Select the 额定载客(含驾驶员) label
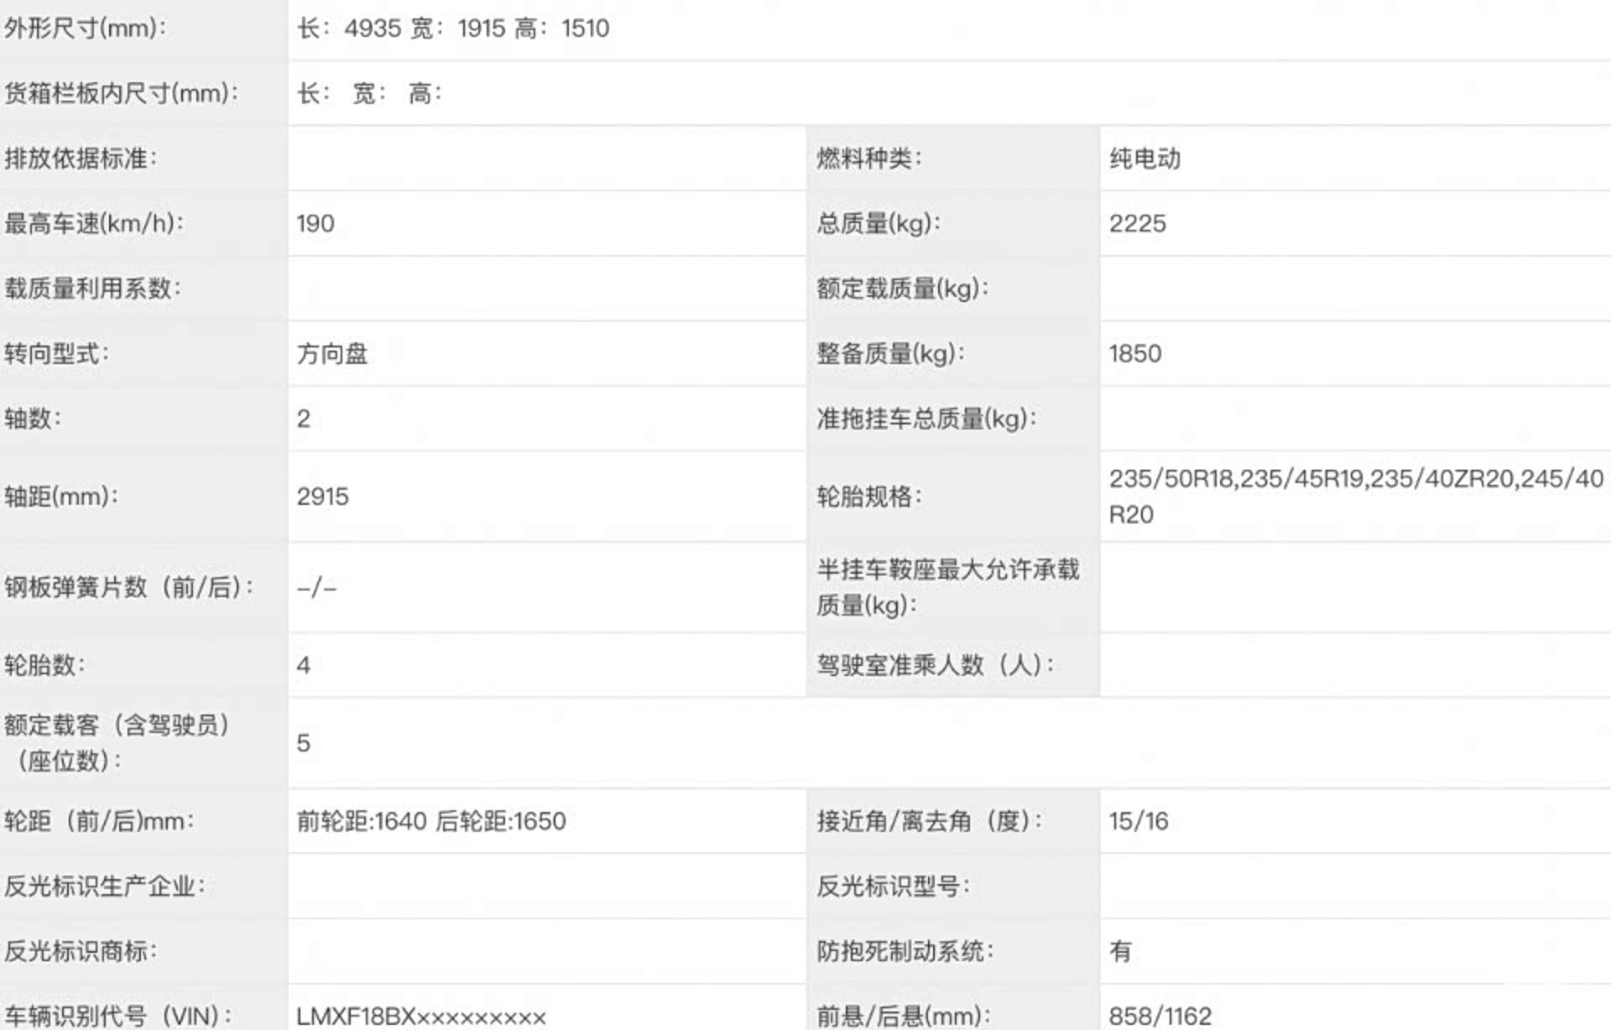The image size is (1611, 1030). click(x=117, y=743)
